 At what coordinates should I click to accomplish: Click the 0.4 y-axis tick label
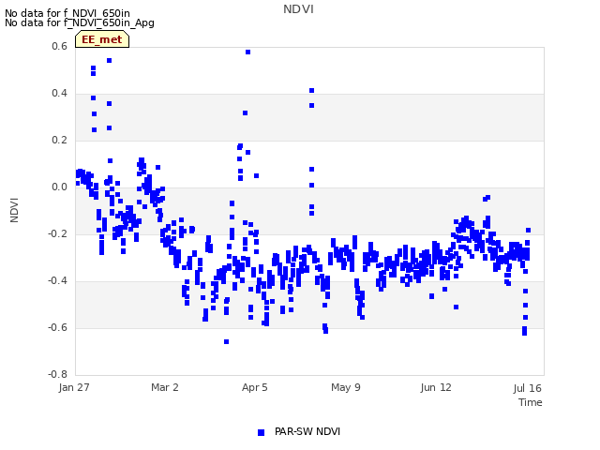tap(59, 94)
